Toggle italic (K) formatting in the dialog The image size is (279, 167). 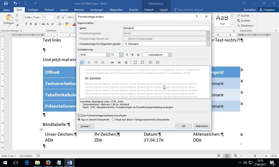[x=133, y=55]
